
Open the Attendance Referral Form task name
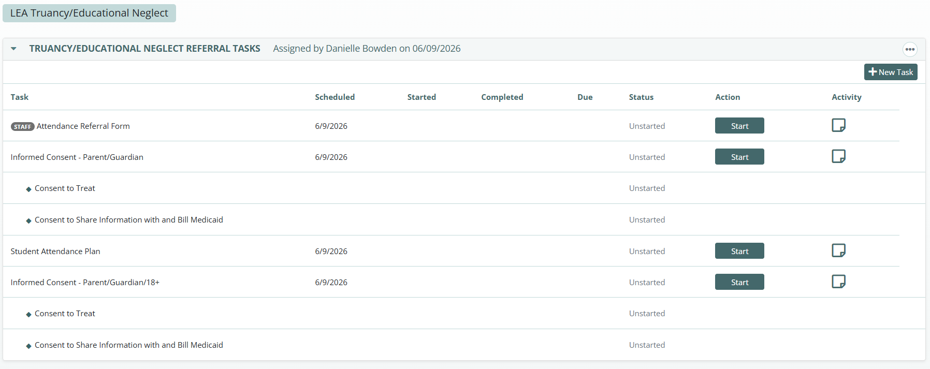point(83,126)
